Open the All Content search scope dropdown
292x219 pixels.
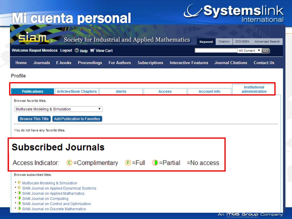coord(249,50)
